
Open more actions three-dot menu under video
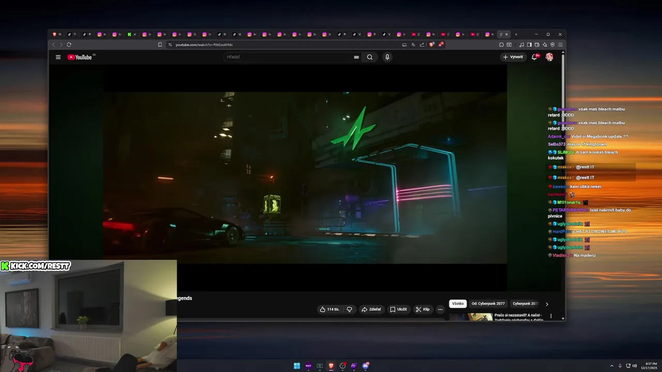440,309
